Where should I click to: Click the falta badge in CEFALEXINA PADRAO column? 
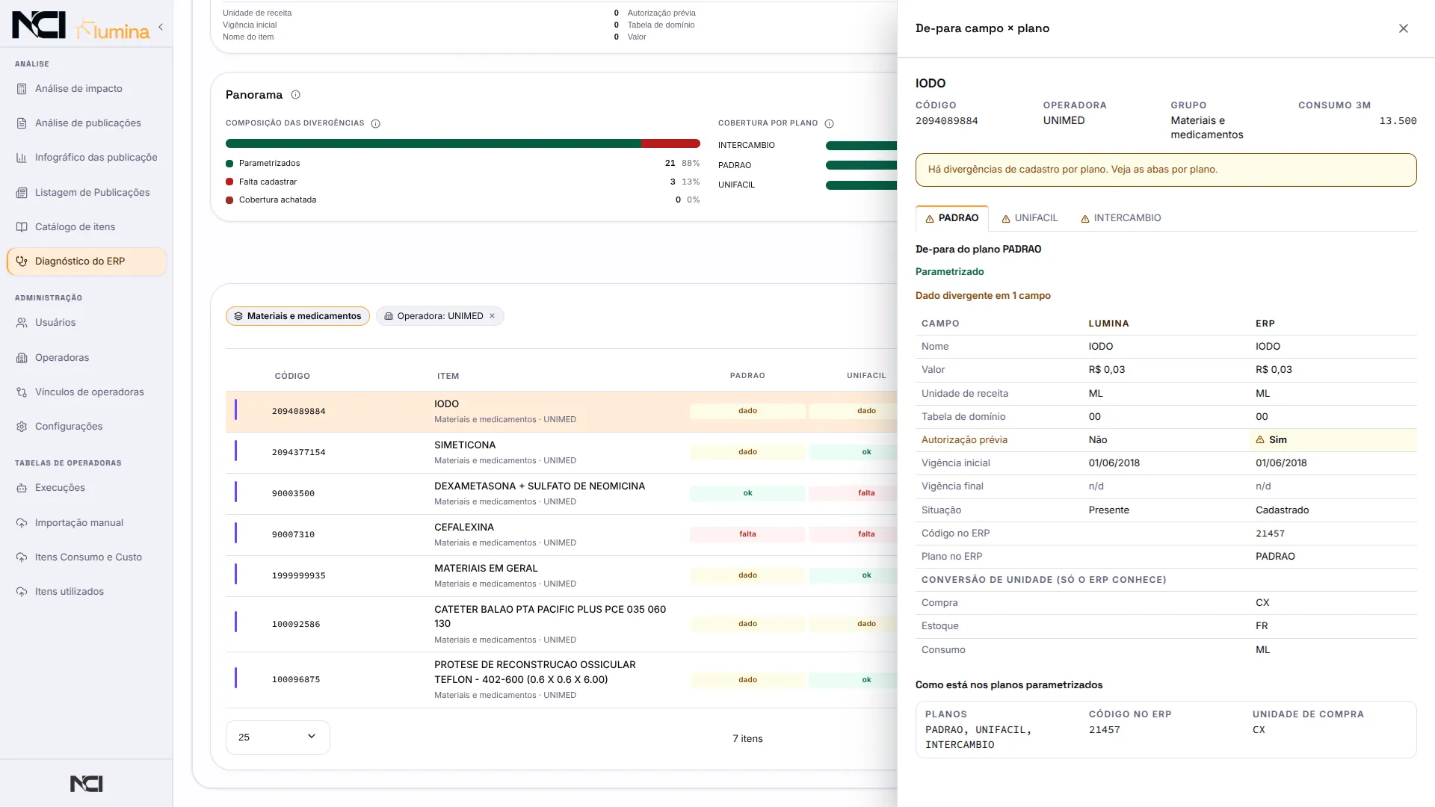[x=747, y=534]
